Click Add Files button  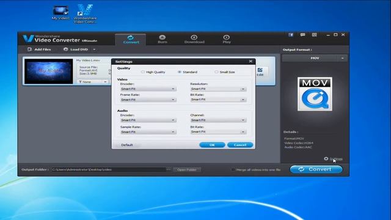tap(39, 50)
